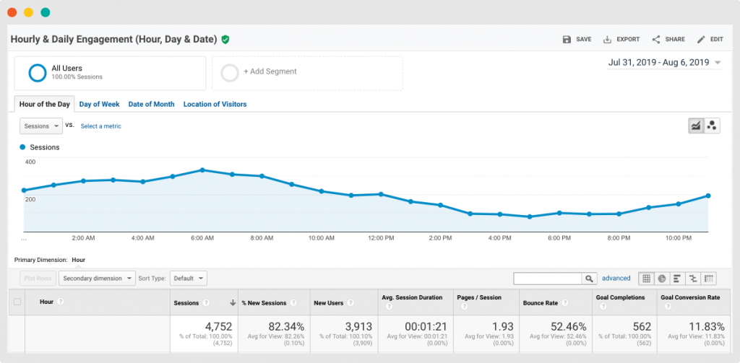The height and width of the screenshot is (363, 740).
Task: Open the Location of Visitors tab
Action: point(215,104)
